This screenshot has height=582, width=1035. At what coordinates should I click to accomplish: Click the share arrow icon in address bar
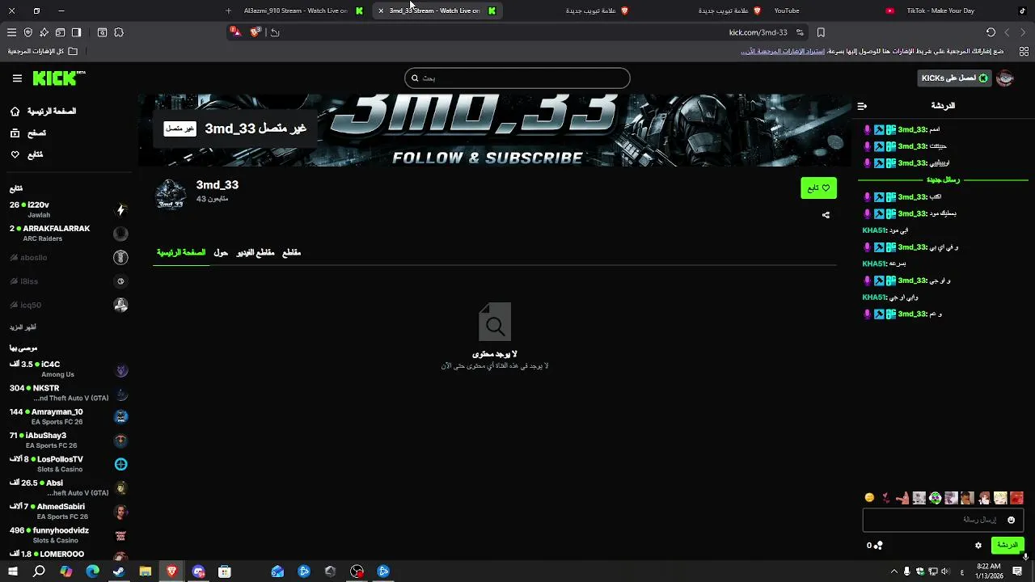(275, 32)
